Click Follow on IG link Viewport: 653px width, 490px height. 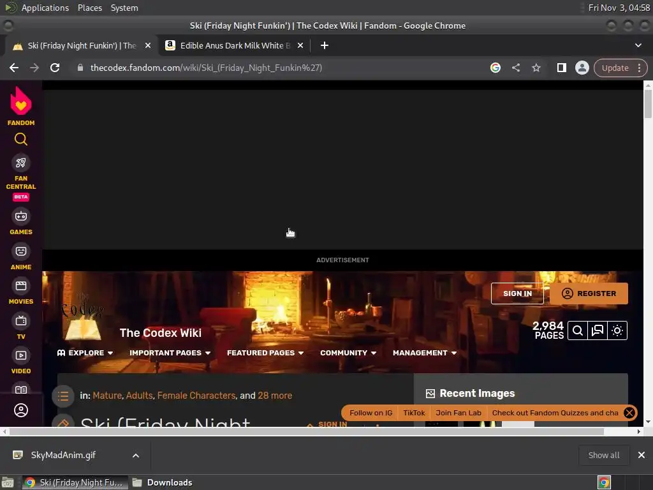point(371,413)
